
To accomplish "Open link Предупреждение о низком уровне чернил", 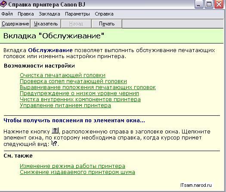I will click(x=79, y=93).
